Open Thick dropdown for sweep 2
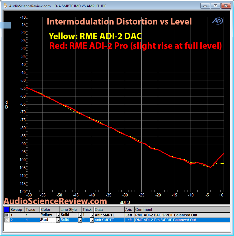 point(92,220)
